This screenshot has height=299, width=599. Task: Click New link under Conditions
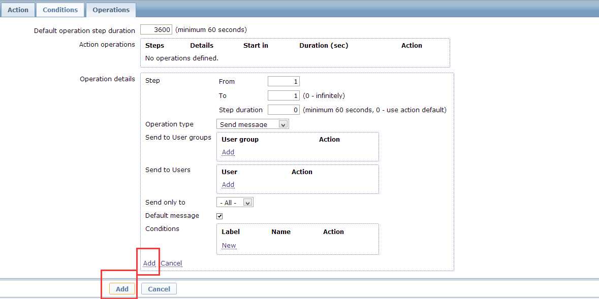pos(229,245)
